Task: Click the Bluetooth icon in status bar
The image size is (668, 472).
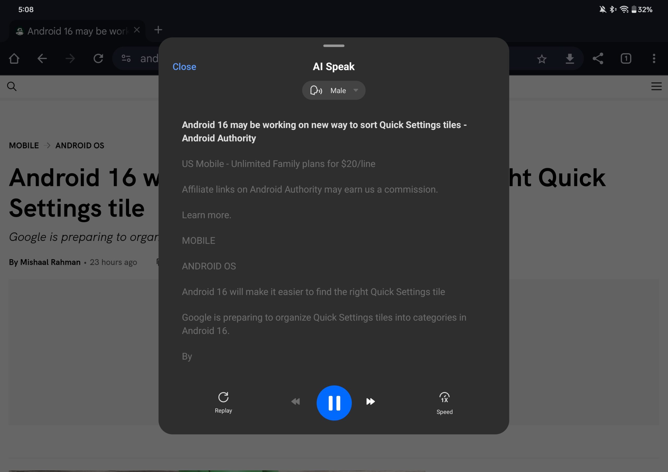Action: pyautogui.click(x=612, y=9)
